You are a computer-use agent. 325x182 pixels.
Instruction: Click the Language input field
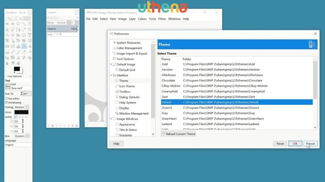(18, 145)
